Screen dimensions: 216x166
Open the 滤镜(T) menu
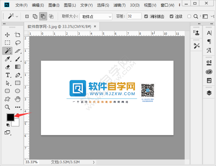point(119,5)
